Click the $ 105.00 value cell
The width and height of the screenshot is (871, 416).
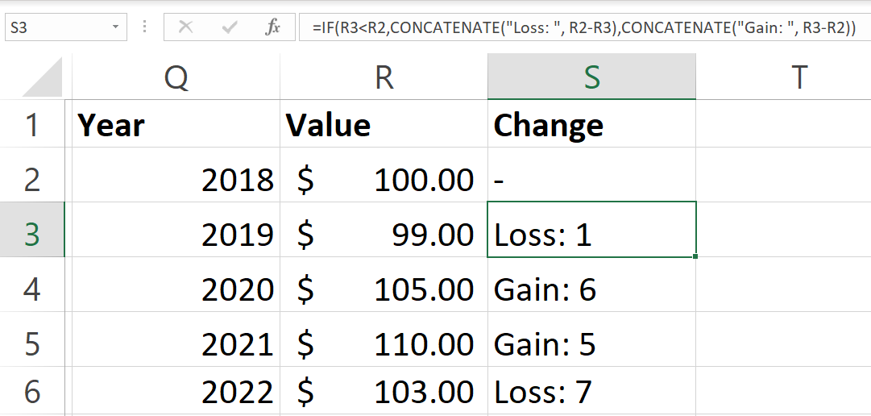tap(384, 285)
